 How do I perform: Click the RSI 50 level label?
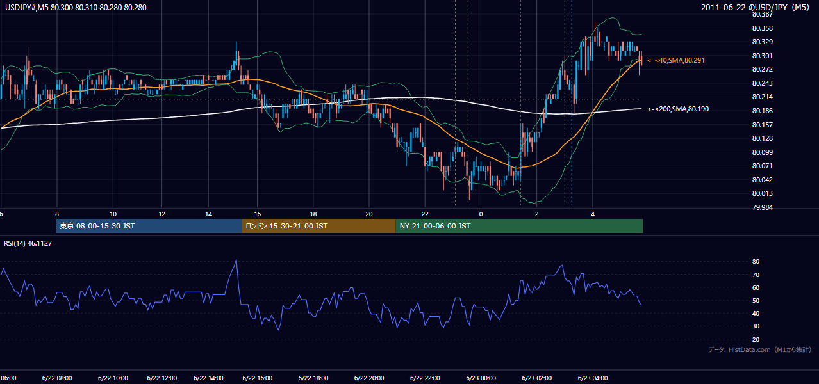(756, 300)
